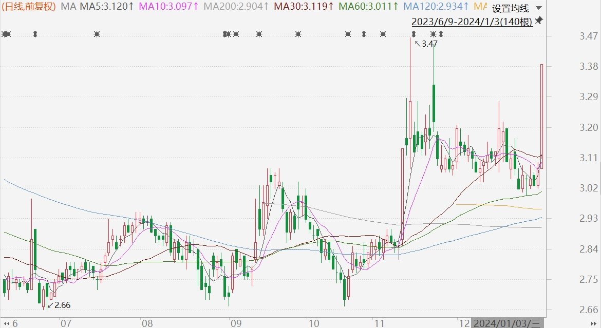Viewport: 601px width, 328px height.
Task: Select the (日线,前复权) period label
Action: tap(28, 6)
